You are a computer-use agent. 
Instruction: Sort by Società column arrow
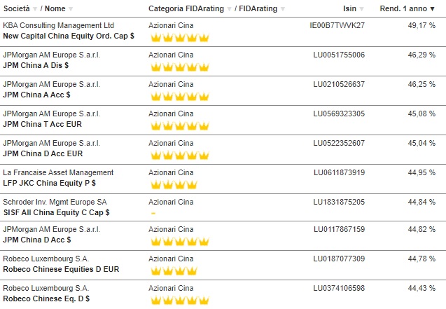[35, 9]
